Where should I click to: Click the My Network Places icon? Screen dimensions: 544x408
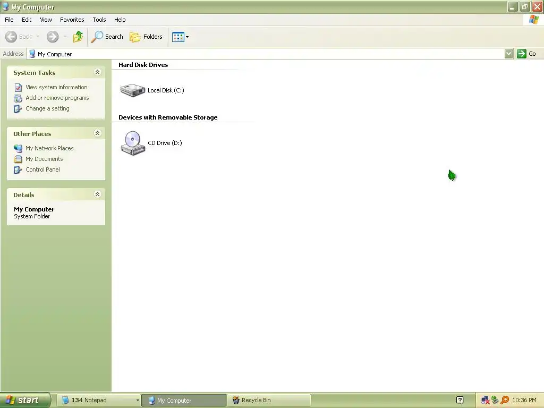(x=18, y=149)
